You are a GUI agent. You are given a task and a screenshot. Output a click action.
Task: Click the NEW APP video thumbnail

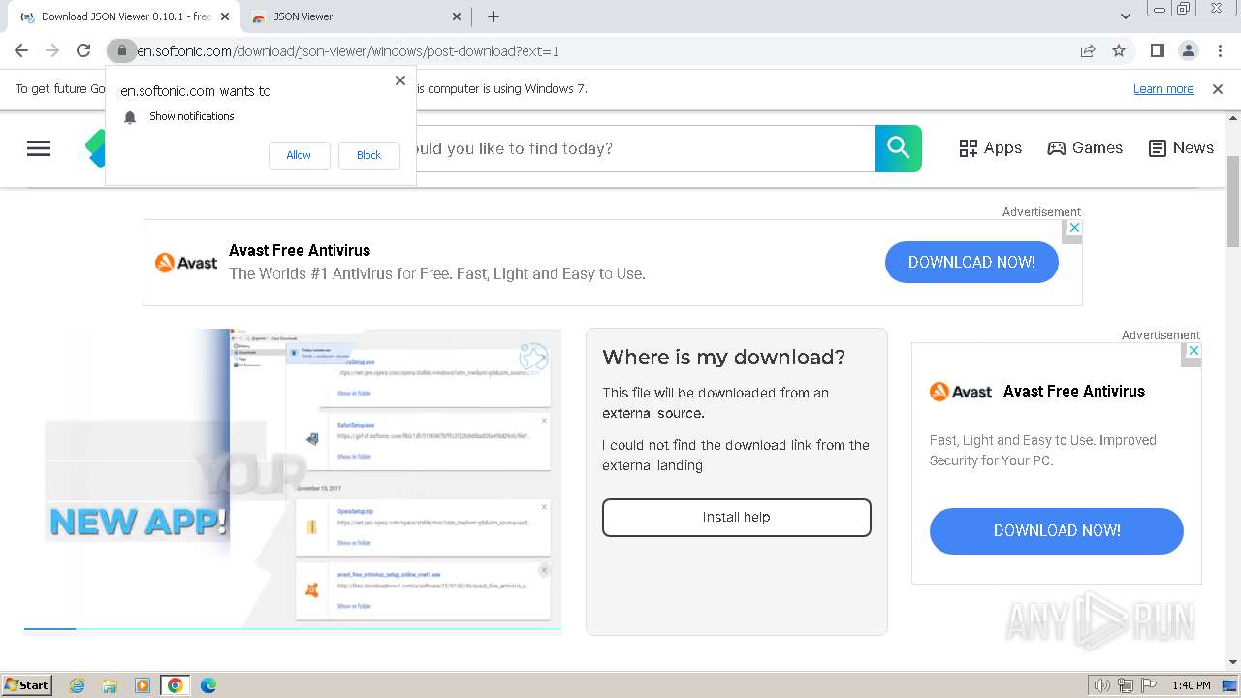(293, 479)
